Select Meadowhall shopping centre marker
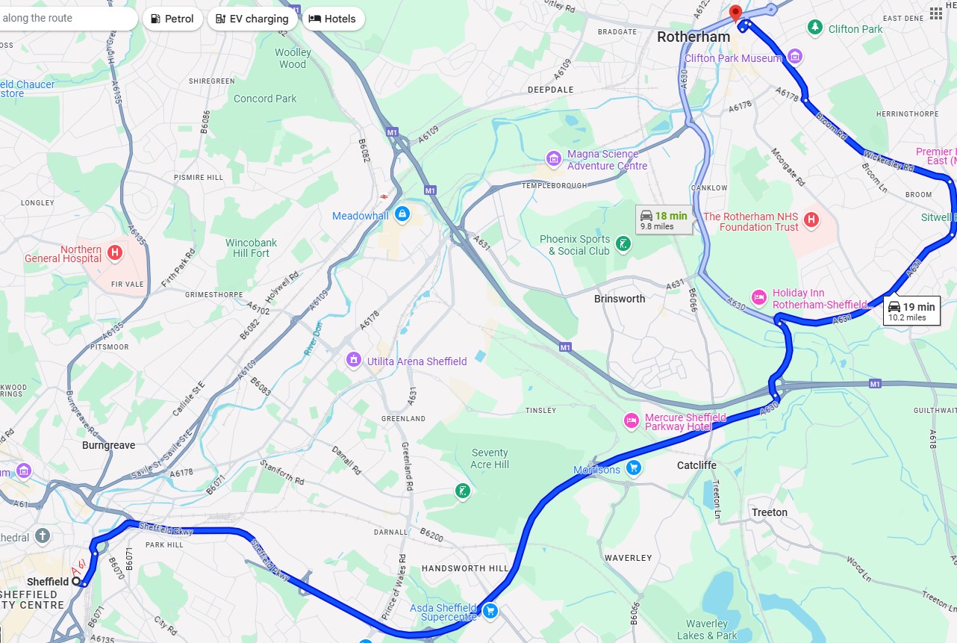957x643 pixels. [402, 215]
